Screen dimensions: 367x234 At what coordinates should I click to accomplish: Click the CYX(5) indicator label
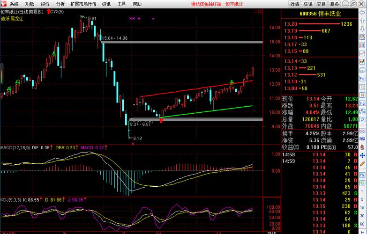point(57,12)
